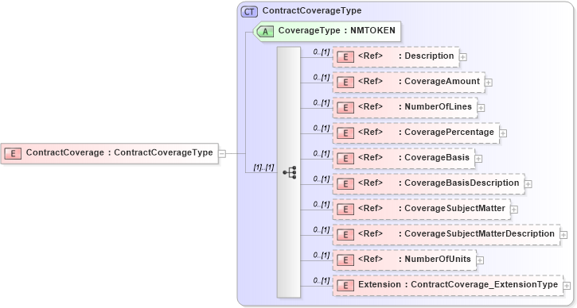Click the CT complex type icon
Image resolution: width=577 pixels, height=308 pixels.
[x=249, y=12]
